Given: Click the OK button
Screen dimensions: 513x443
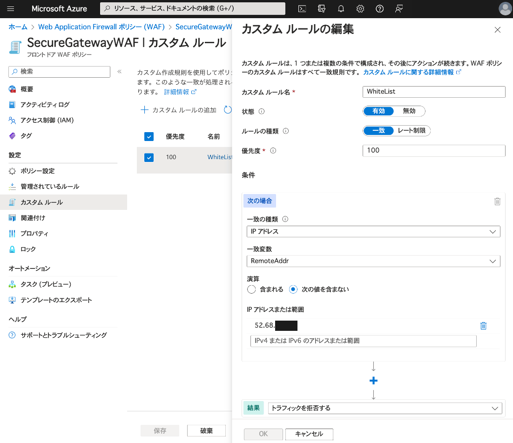Looking at the screenshot, I should 263,434.
